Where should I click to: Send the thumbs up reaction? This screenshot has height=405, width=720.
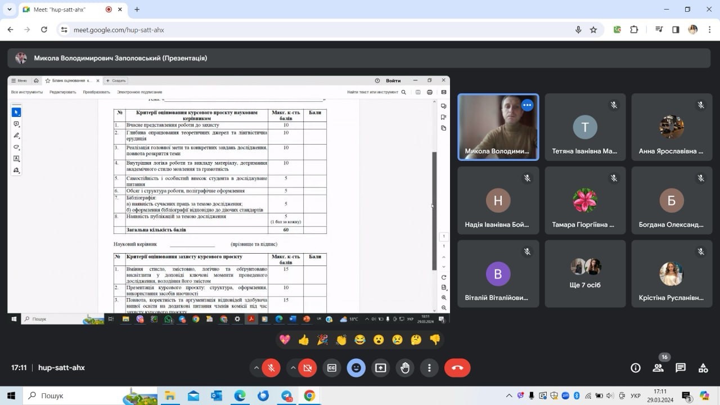304,340
